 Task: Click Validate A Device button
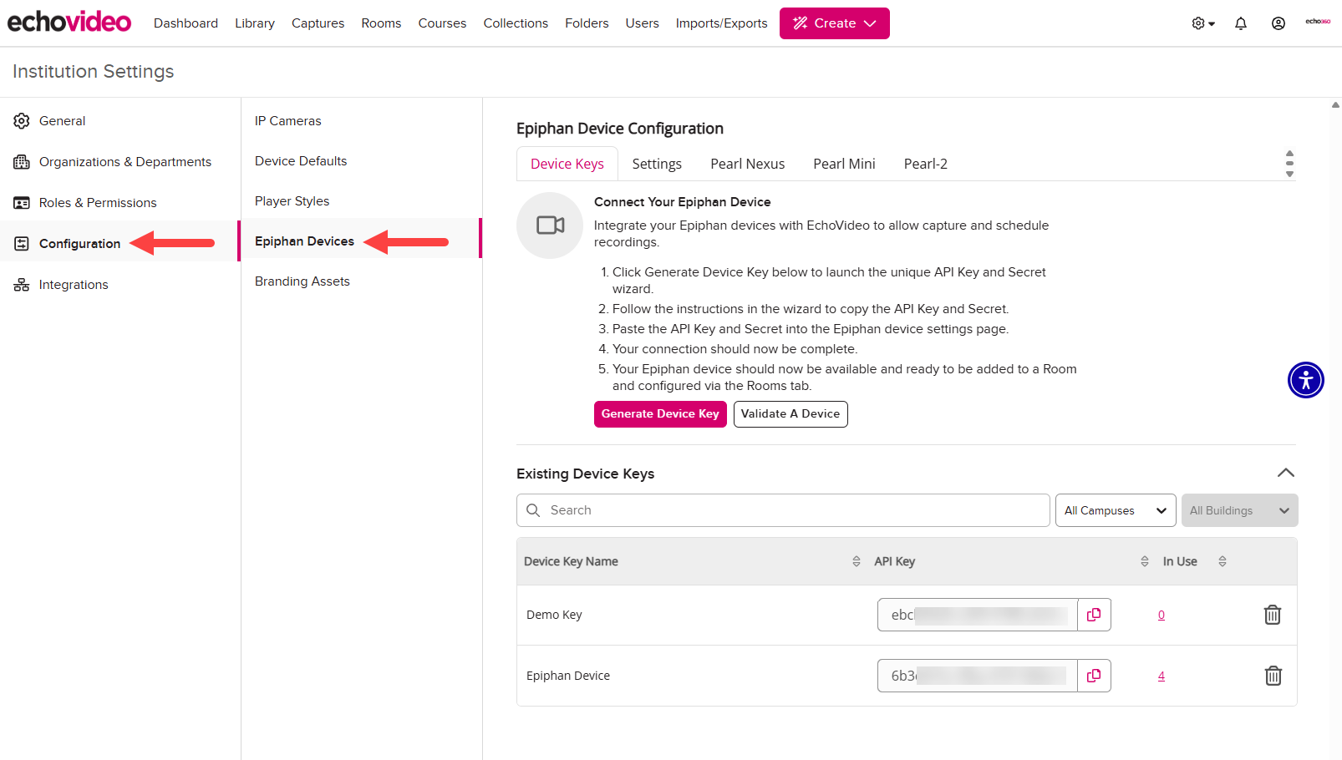click(x=790, y=414)
